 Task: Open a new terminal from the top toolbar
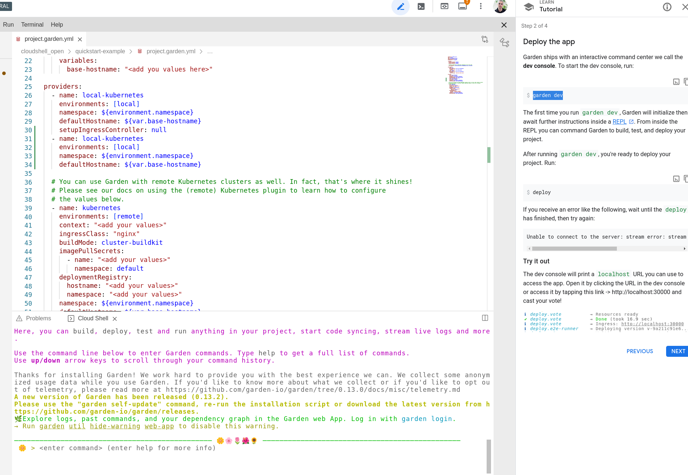(x=421, y=7)
